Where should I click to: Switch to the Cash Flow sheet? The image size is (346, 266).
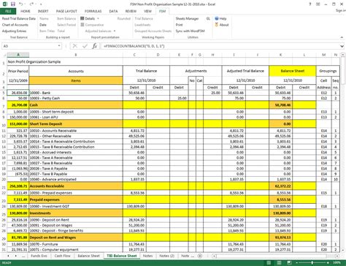tap(62, 256)
